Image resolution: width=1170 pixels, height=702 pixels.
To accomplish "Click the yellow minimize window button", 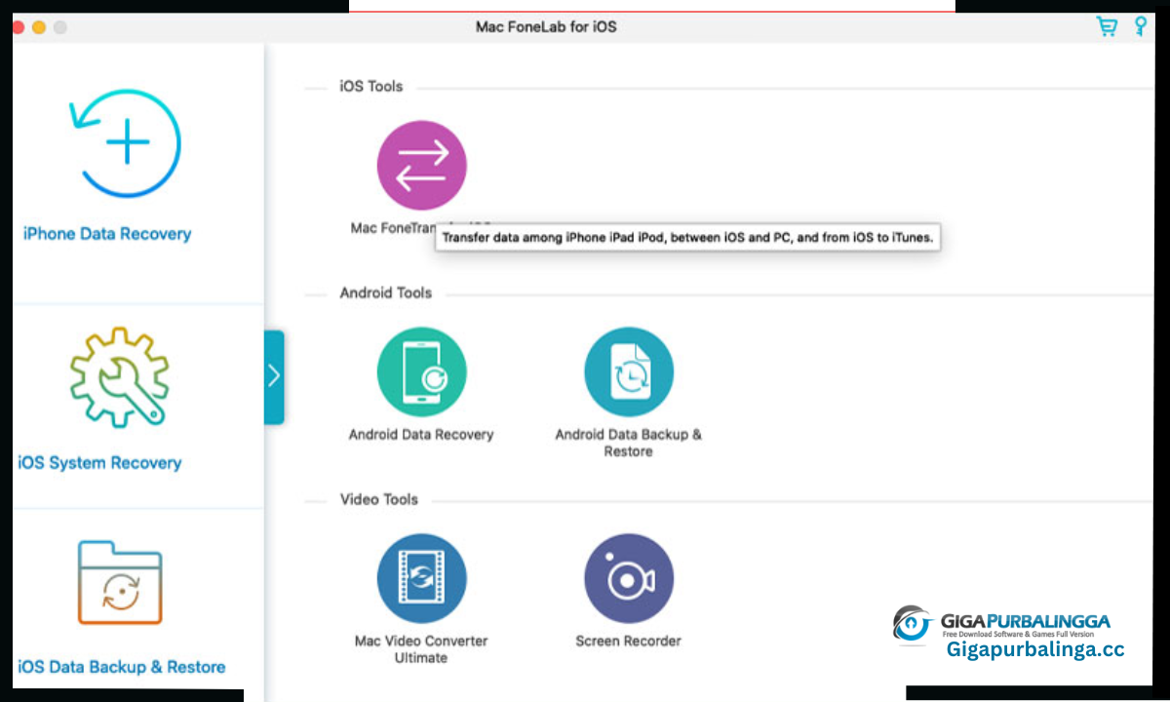I will 39,27.
